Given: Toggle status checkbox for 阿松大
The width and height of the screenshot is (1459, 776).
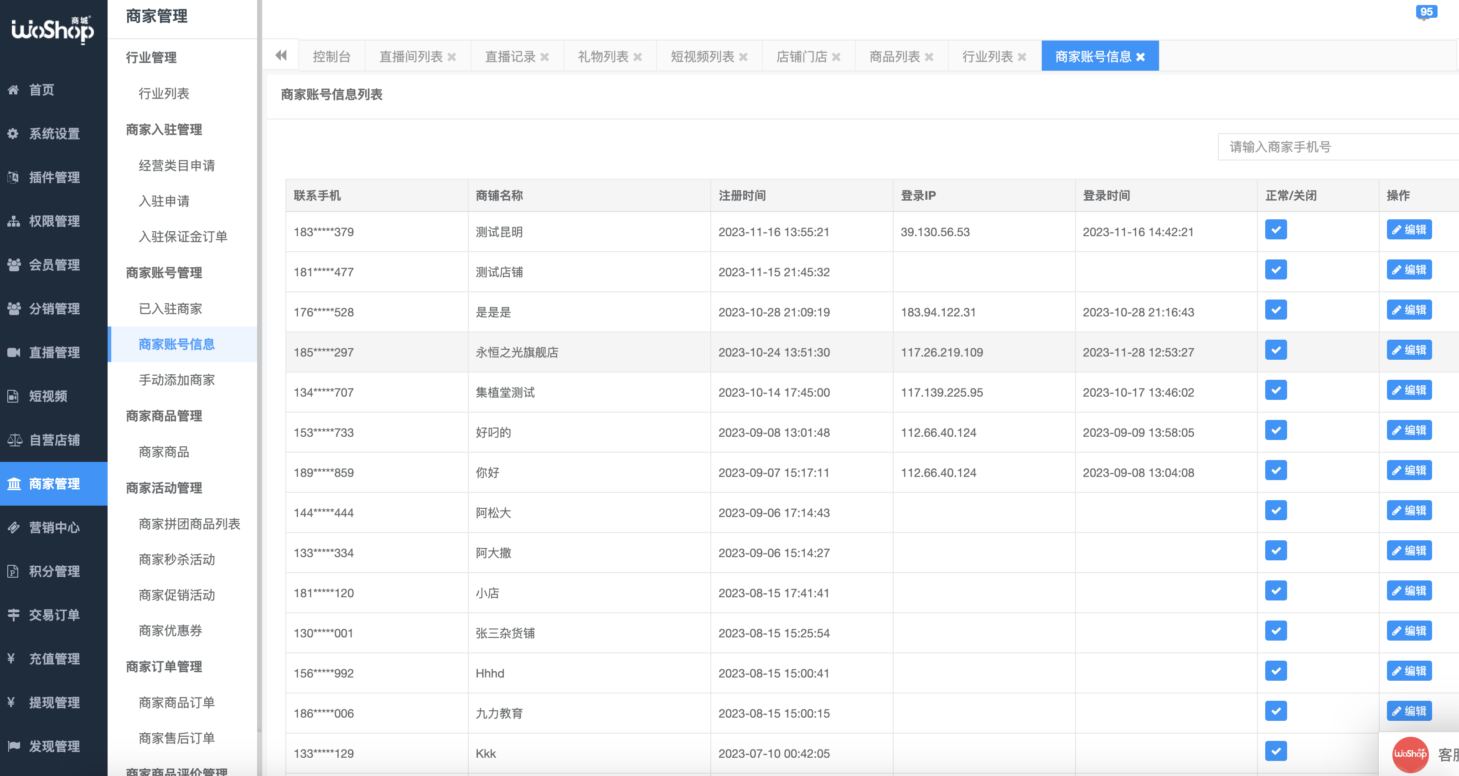Looking at the screenshot, I should pyautogui.click(x=1276, y=510).
